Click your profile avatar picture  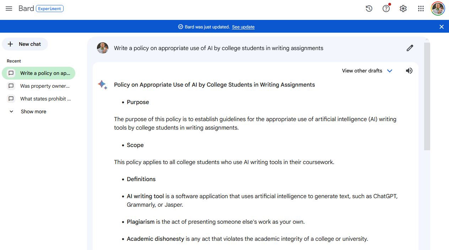[438, 9]
